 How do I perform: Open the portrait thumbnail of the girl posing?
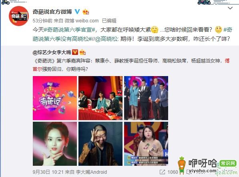(x=55, y=144)
